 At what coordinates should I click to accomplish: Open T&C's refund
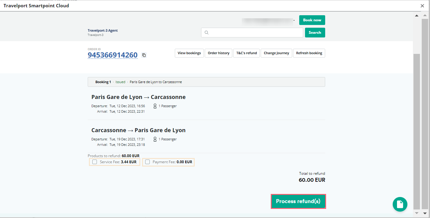tap(247, 53)
